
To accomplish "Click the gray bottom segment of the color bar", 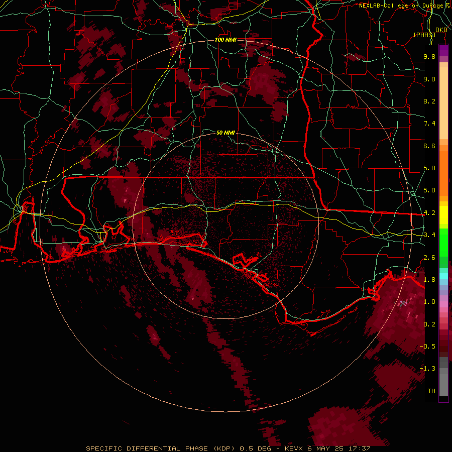I will click(443, 381).
